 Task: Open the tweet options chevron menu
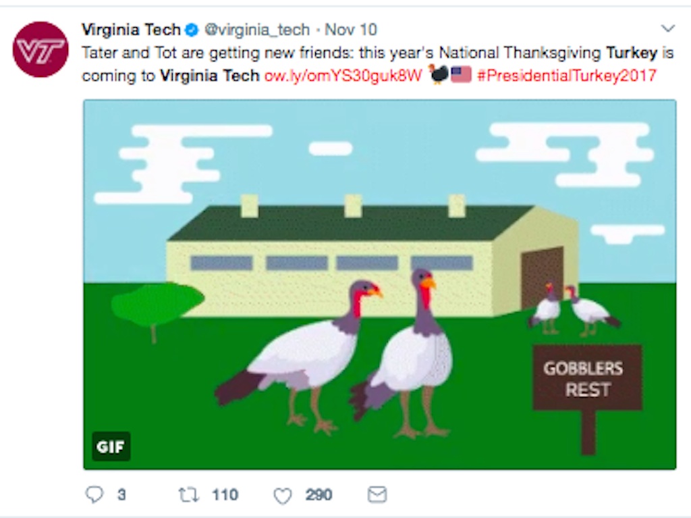tap(668, 28)
